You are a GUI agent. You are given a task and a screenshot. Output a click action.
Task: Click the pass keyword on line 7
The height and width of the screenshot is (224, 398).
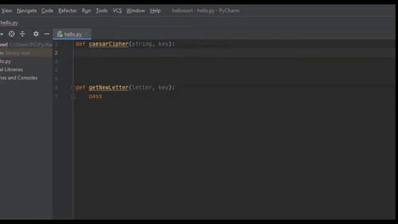tap(95, 96)
